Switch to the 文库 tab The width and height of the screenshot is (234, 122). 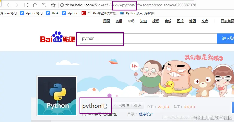coord(205,21)
